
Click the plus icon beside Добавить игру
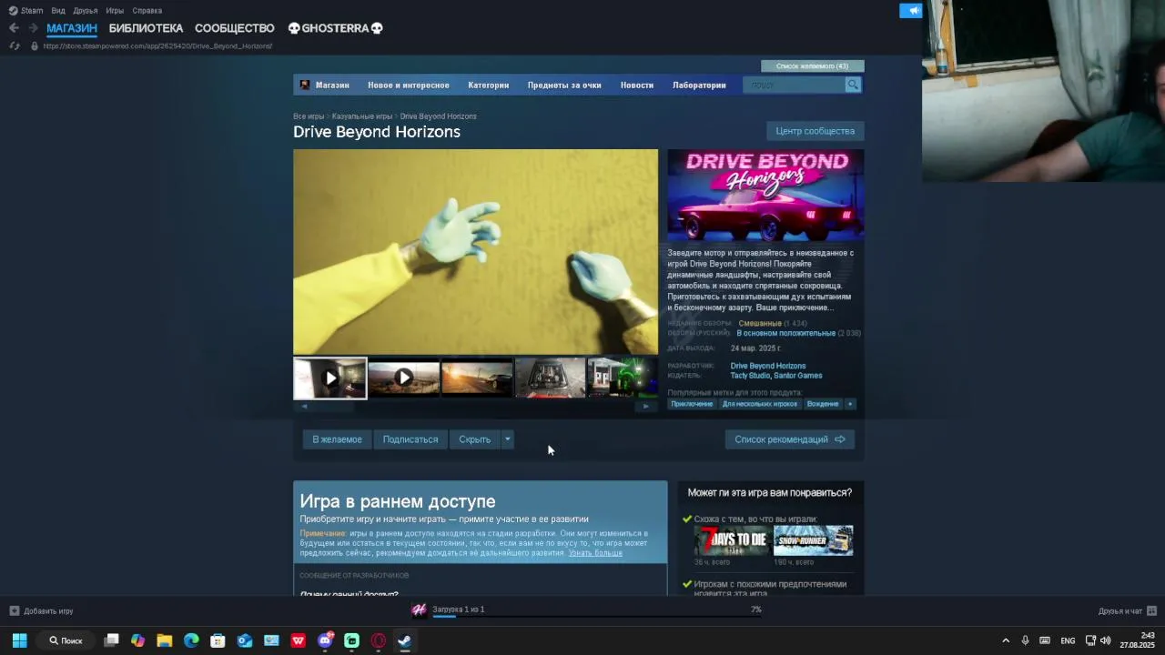pyautogui.click(x=14, y=610)
